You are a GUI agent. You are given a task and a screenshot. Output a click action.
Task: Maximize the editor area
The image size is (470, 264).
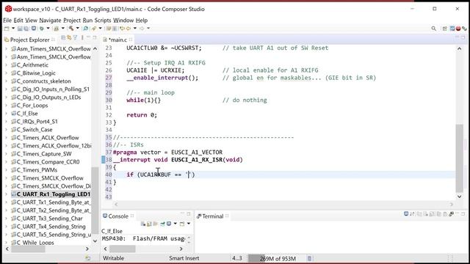pos(463,37)
